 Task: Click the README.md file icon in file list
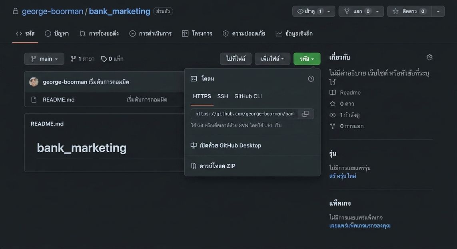[34, 100]
